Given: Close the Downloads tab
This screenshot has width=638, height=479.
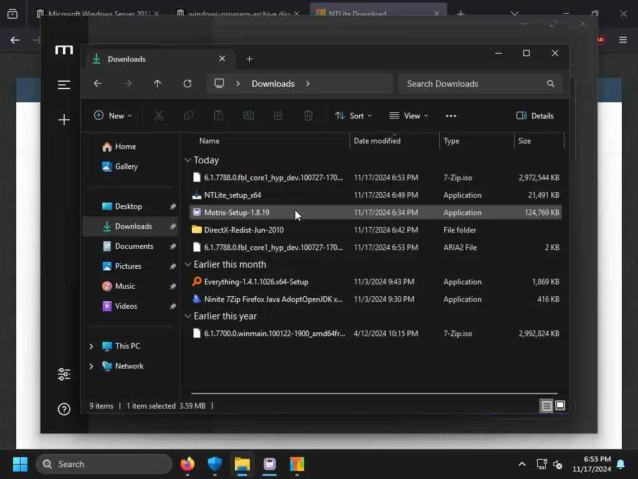Looking at the screenshot, I should pos(222,59).
